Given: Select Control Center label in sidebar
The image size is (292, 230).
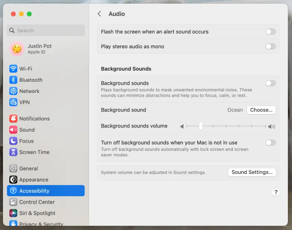Looking at the screenshot, I should [37, 202].
